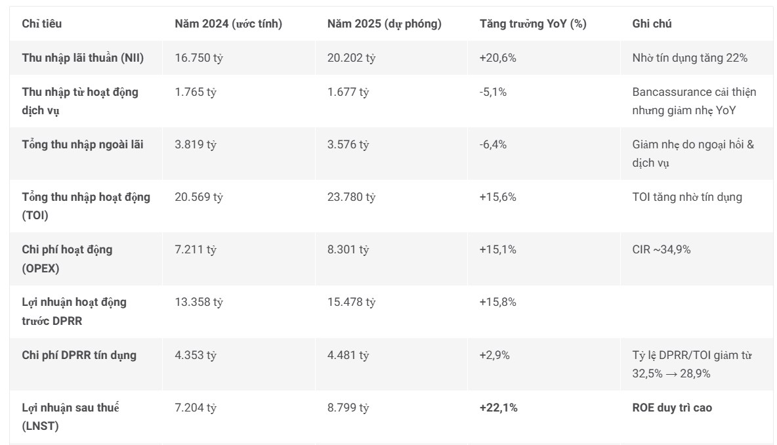777x445 pixels.
Task: Select the "Chi phí DPRR tín dụng" label
Action: [x=79, y=355]
